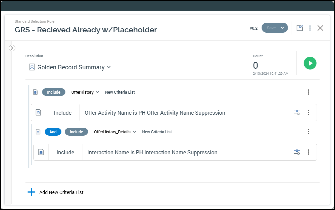Open settings sliders for Interaction Name criterion
Image resolution: width=335 pixels, height=210 pixels.
coord(297,152)
